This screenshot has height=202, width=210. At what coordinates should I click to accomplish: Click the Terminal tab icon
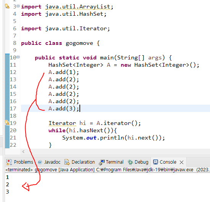pos(102,162)
